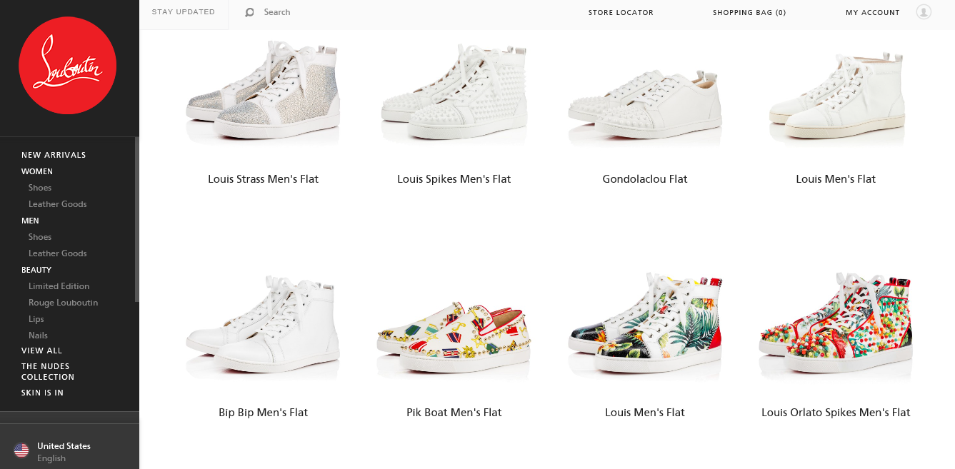955x469 pixels.
Task: Click the United States flag icon
Action: click(x=21, y=450)
